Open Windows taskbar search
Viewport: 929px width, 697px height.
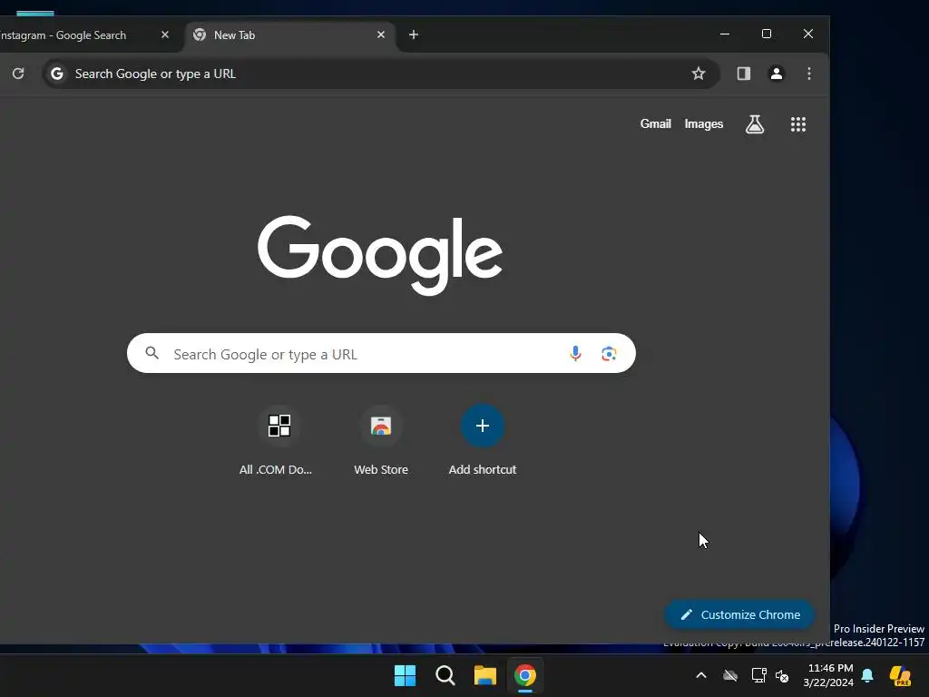pos(445,675)
